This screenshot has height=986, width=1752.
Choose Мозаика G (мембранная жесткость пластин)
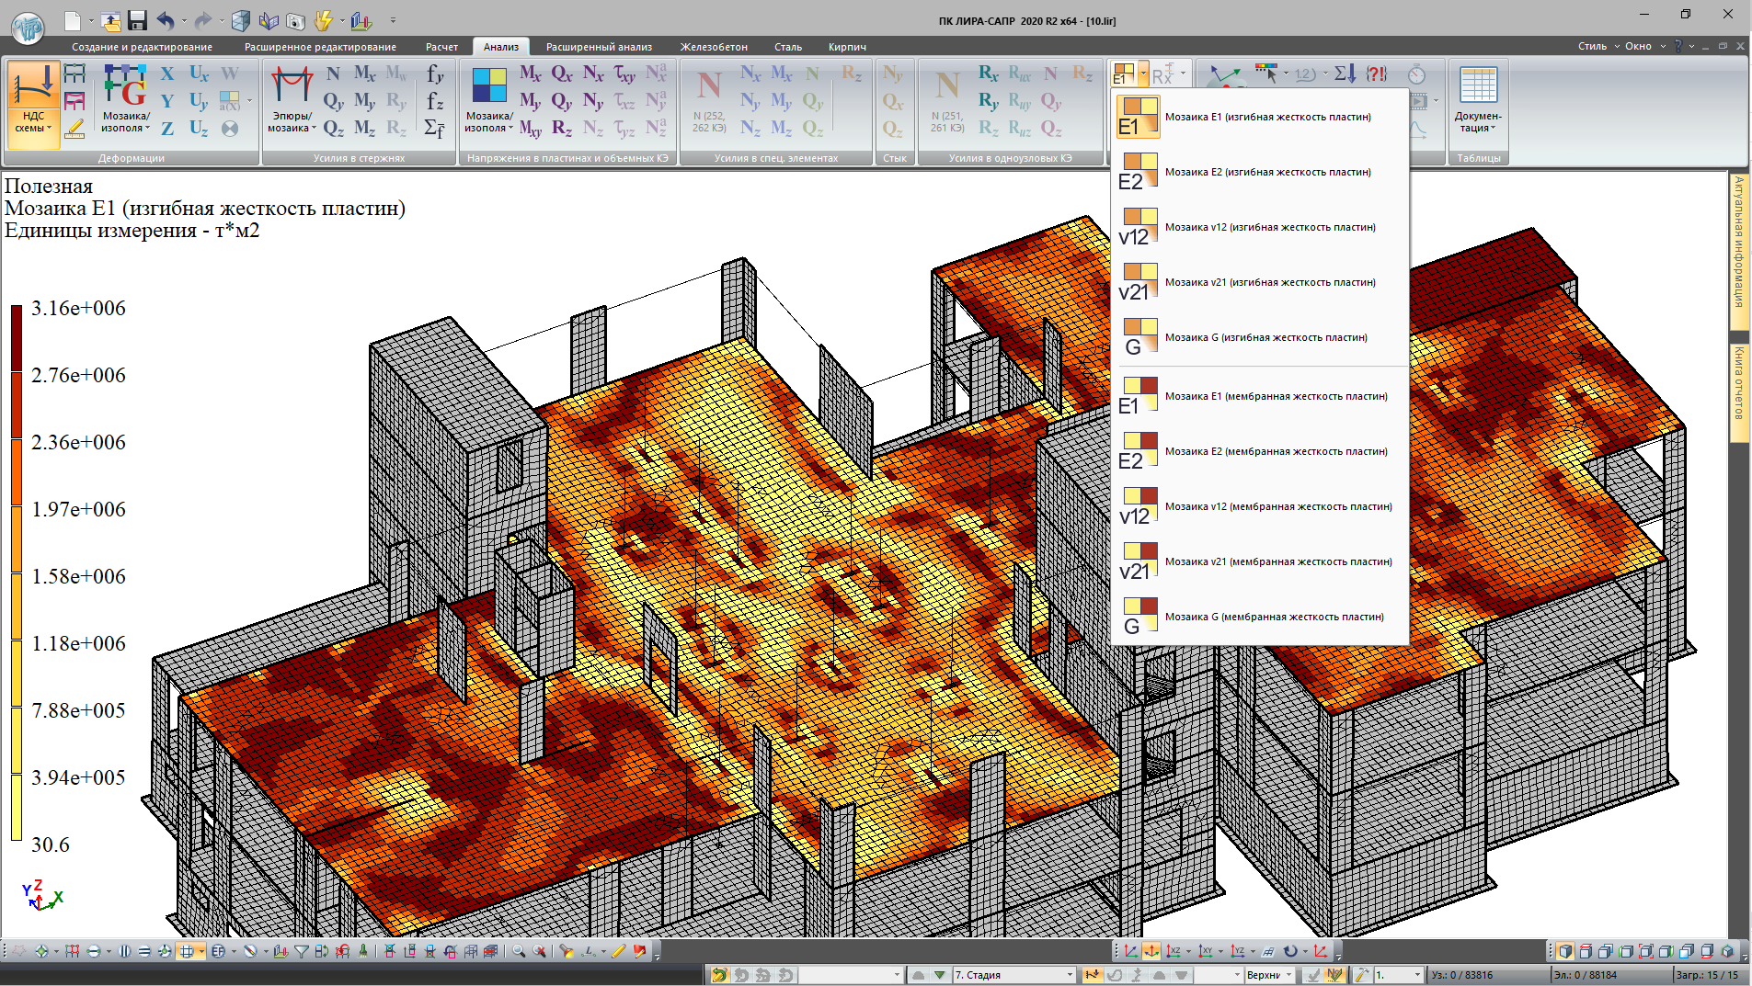pos(1274,617)
